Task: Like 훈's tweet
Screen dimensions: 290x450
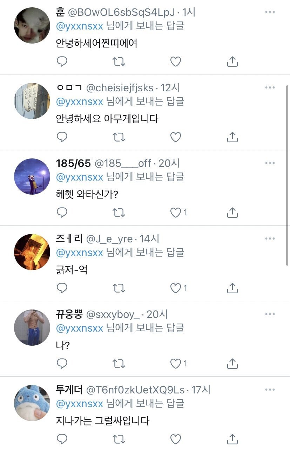Action: (x=175, y=62)
